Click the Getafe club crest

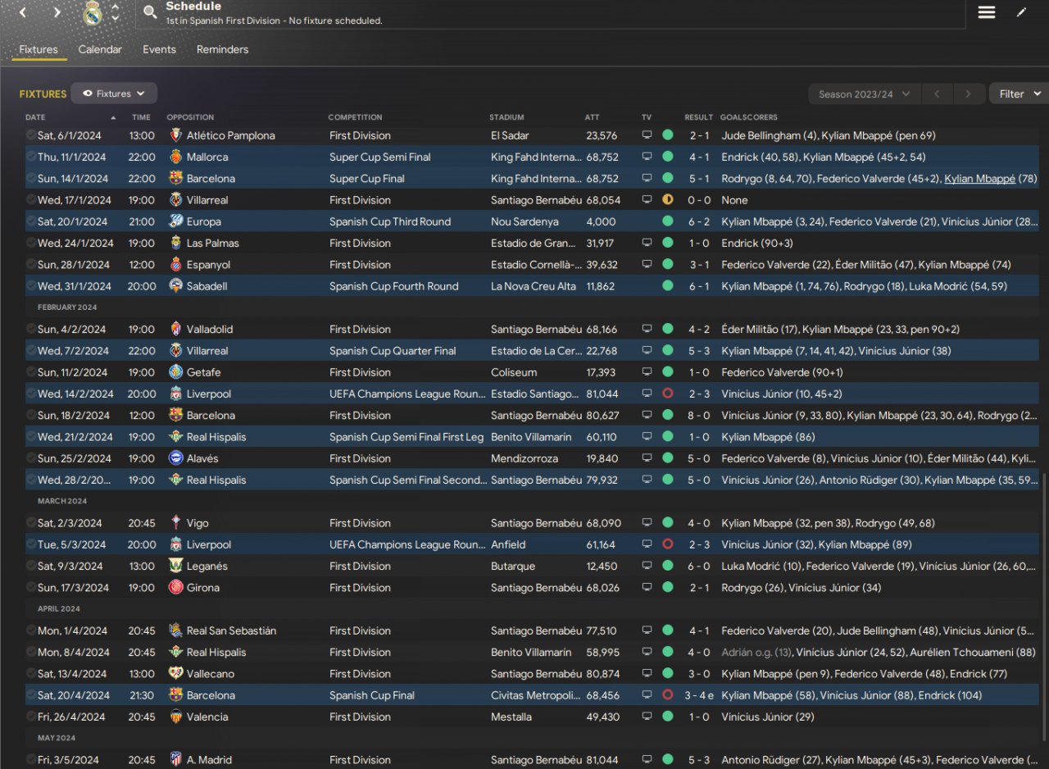coord(175,372)
